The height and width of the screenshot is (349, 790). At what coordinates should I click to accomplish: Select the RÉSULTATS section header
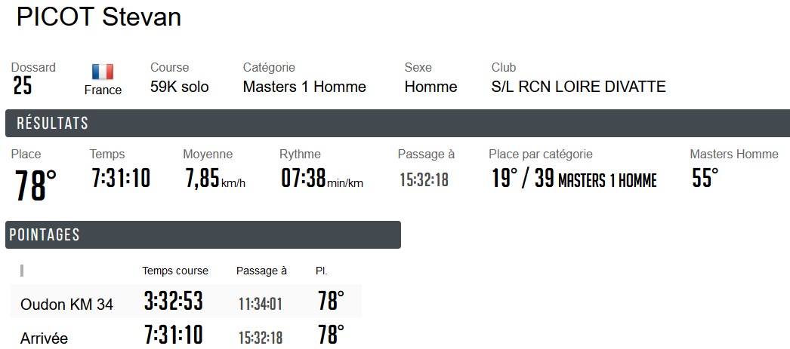click(x=53, y=124)
